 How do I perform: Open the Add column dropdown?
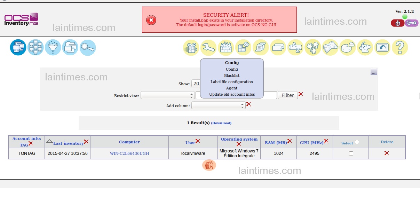(x=218, y=105)
